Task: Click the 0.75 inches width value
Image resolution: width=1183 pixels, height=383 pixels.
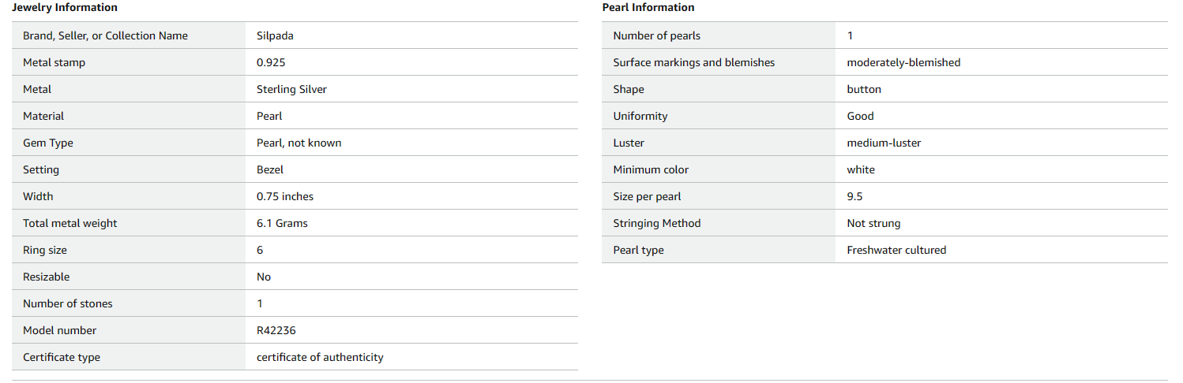Action: [x=285, y=196]
